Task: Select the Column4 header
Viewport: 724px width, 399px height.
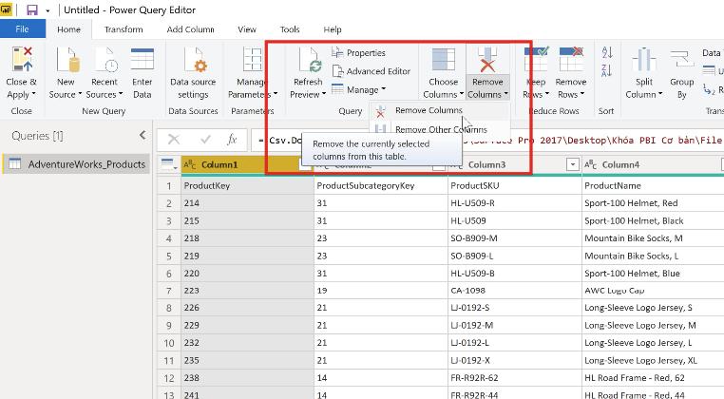Action: 653,164
